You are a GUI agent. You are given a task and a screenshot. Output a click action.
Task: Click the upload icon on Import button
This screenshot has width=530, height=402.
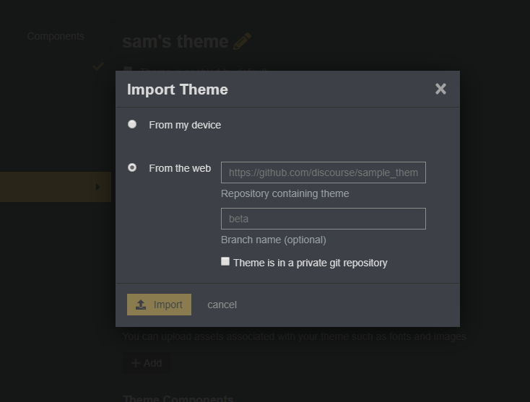point(141,305)
